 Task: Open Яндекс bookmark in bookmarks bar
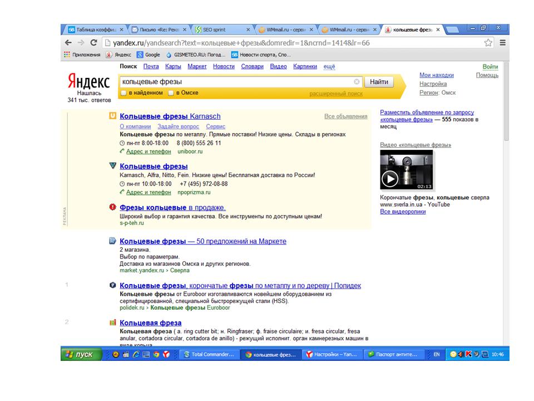pos(118,55)
